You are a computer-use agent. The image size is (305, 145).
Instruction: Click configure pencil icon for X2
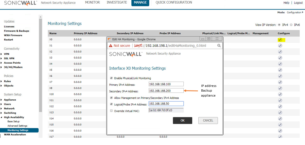280,52
